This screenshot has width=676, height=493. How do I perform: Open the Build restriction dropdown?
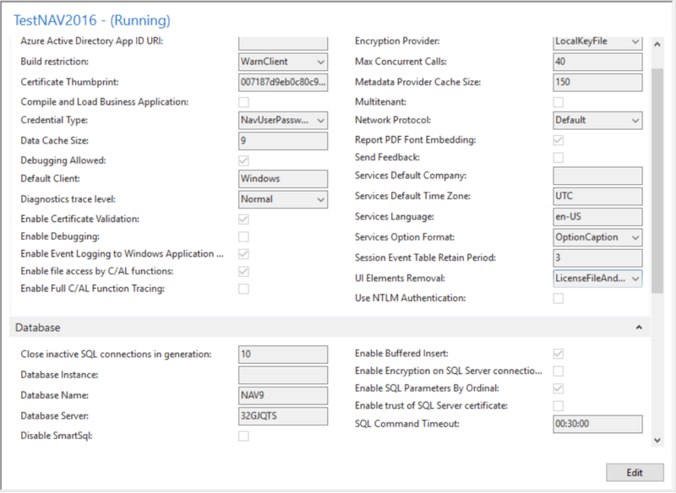(283, 62)
